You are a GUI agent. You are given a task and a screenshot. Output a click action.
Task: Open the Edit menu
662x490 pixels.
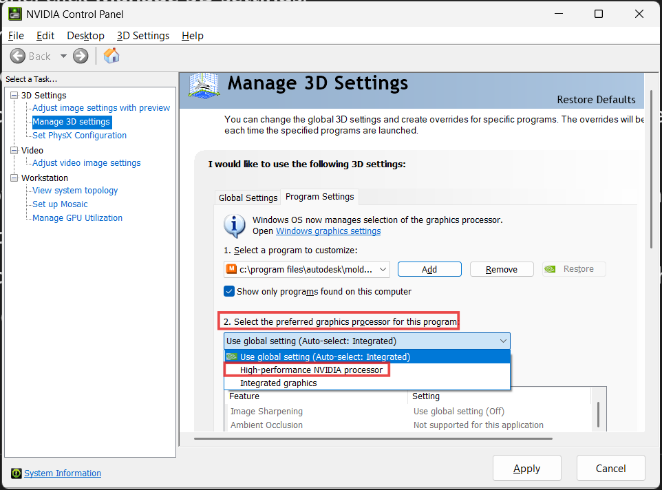tap(45, 36)
